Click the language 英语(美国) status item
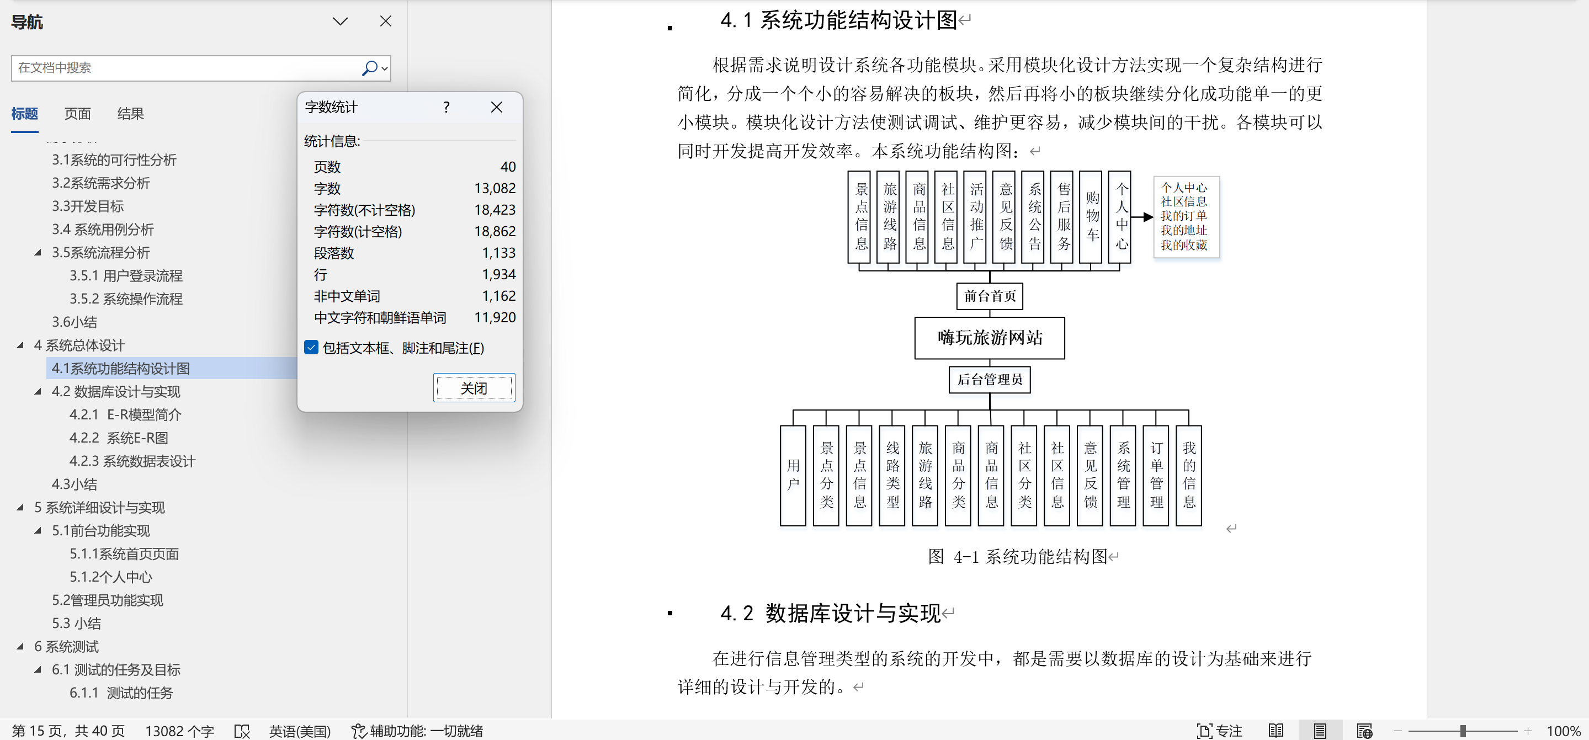 [300, 731]
